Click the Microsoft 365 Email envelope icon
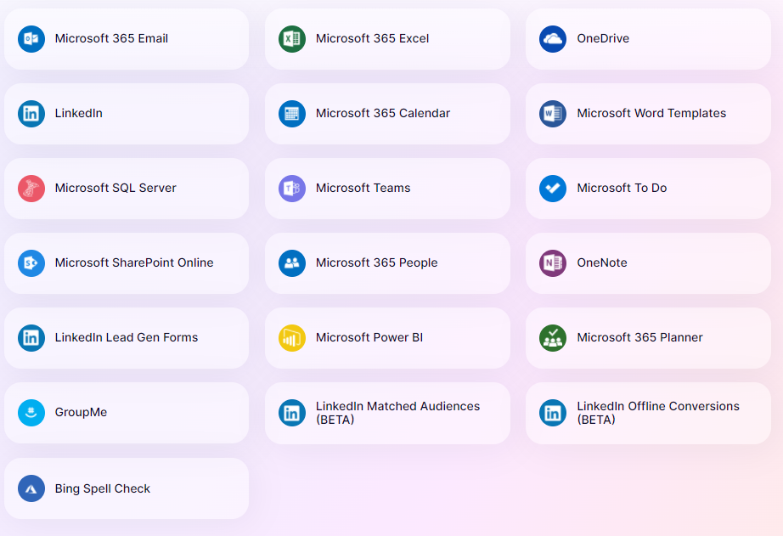This screenshot has height=536, width=783. [31, 38]
